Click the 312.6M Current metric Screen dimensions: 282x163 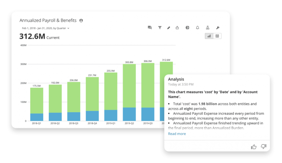point(39,36)
